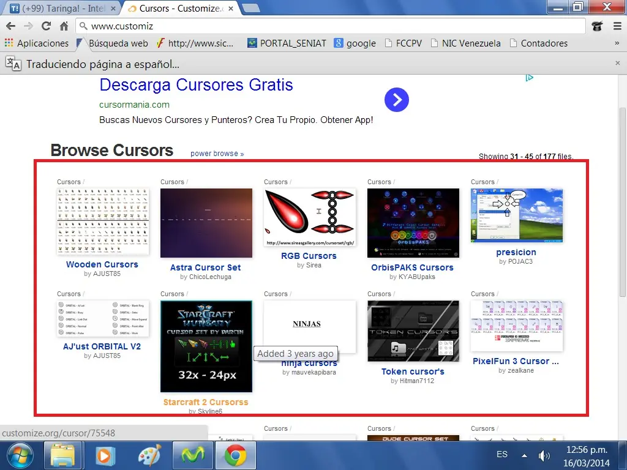Viewport: 627px width, 470px height.
Task: Open the Contadores bookmark
Action: click(539, 43)
